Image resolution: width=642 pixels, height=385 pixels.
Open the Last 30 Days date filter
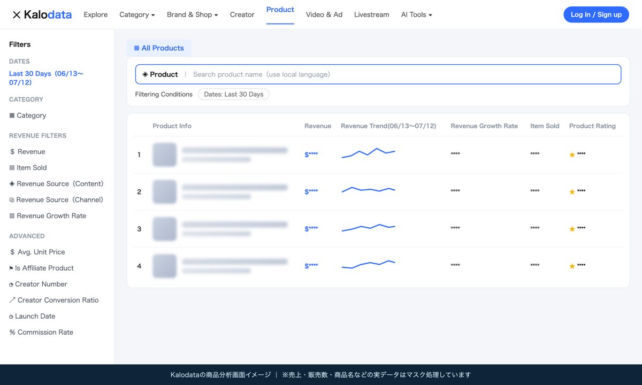click(x=46, y=78)
